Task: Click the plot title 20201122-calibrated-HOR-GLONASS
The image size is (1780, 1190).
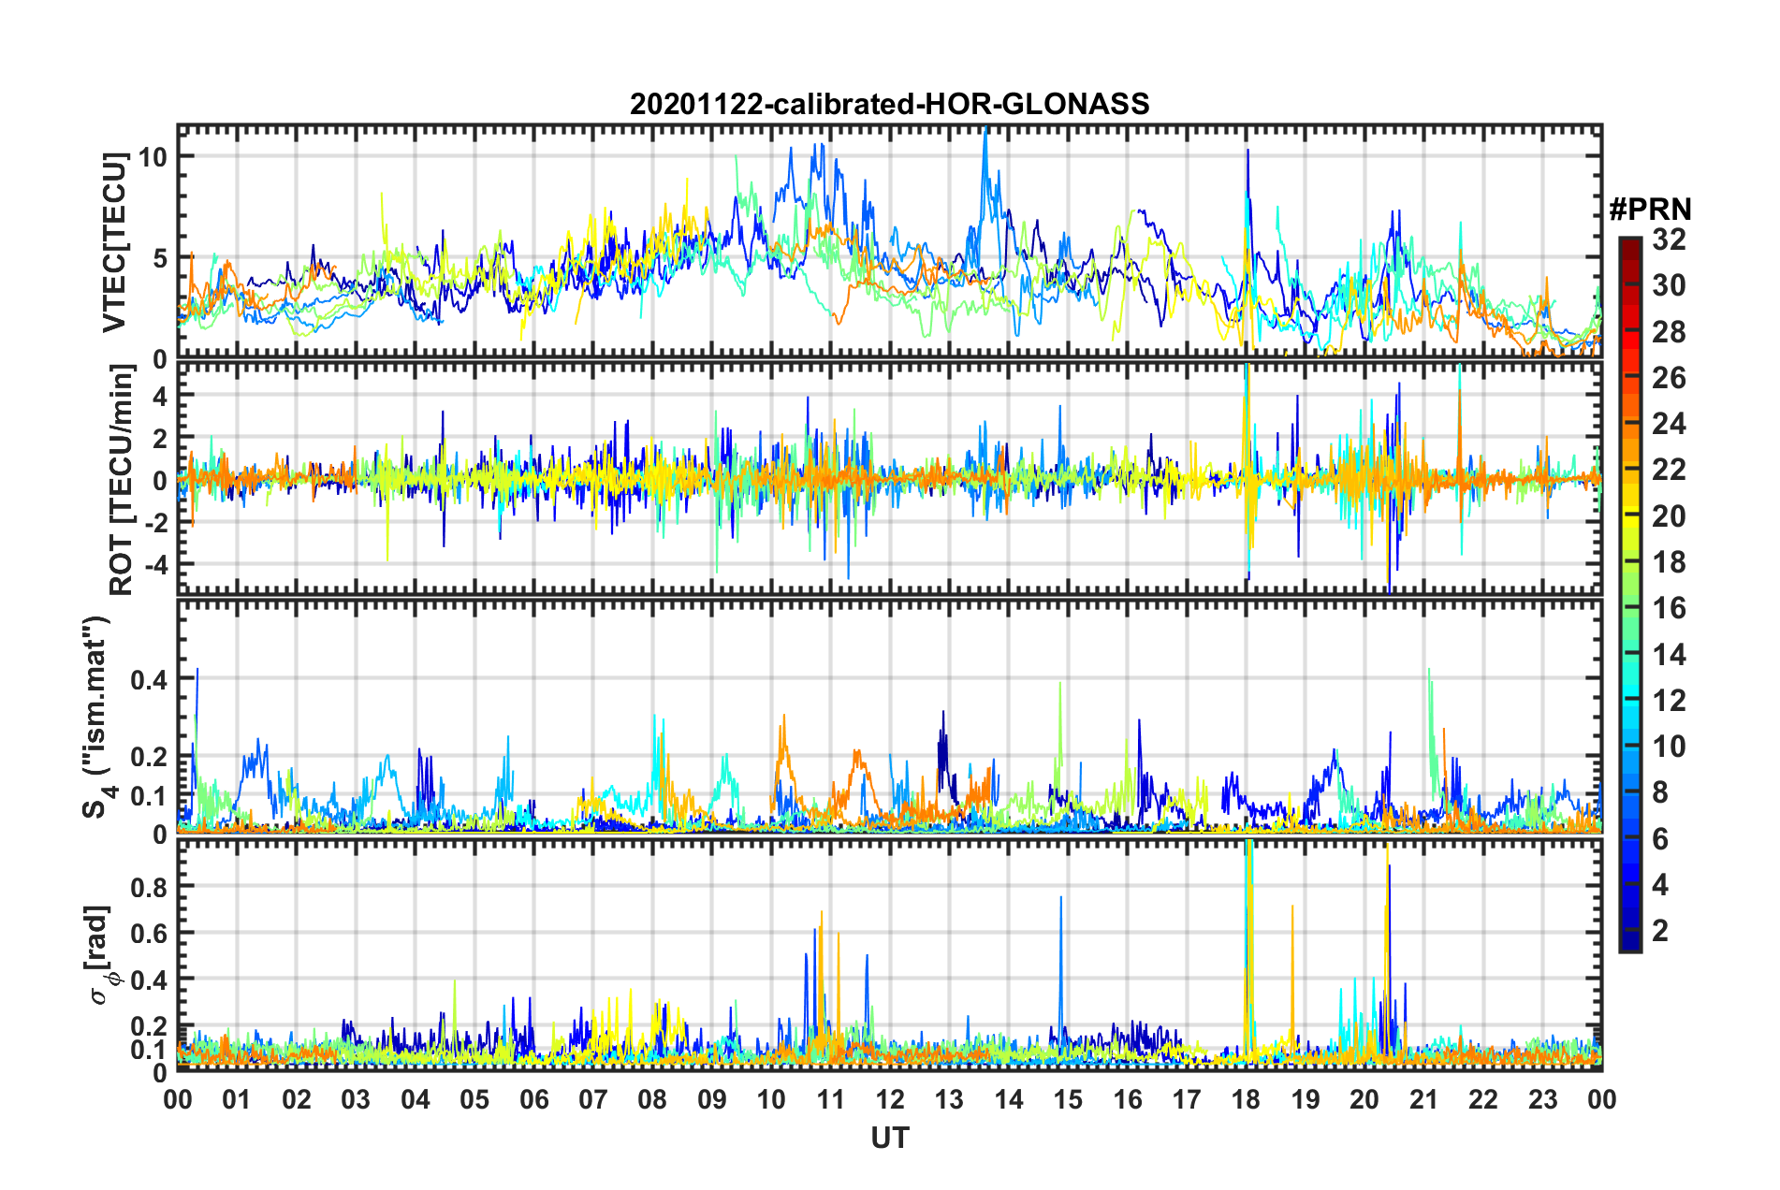Action: 889,104
